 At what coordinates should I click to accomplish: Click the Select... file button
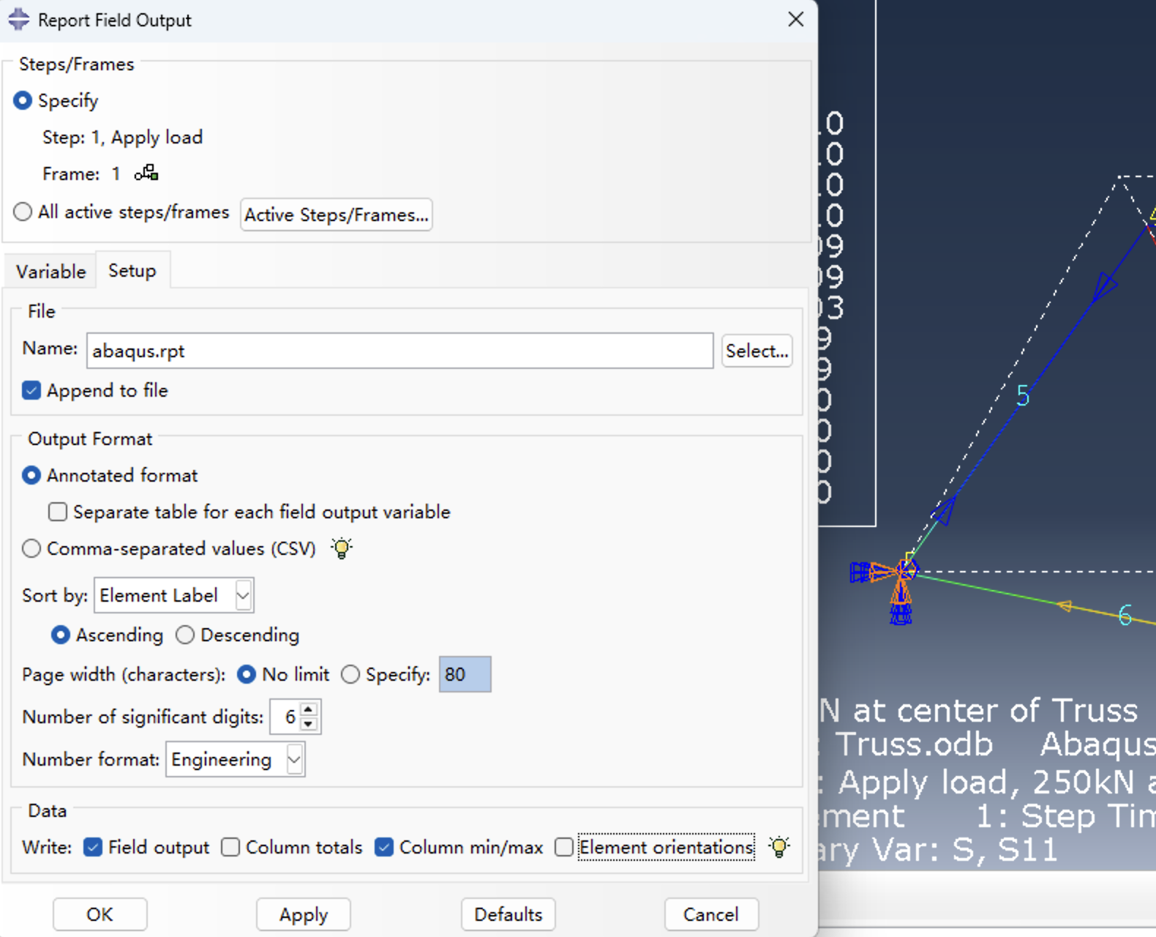point(757,351)
